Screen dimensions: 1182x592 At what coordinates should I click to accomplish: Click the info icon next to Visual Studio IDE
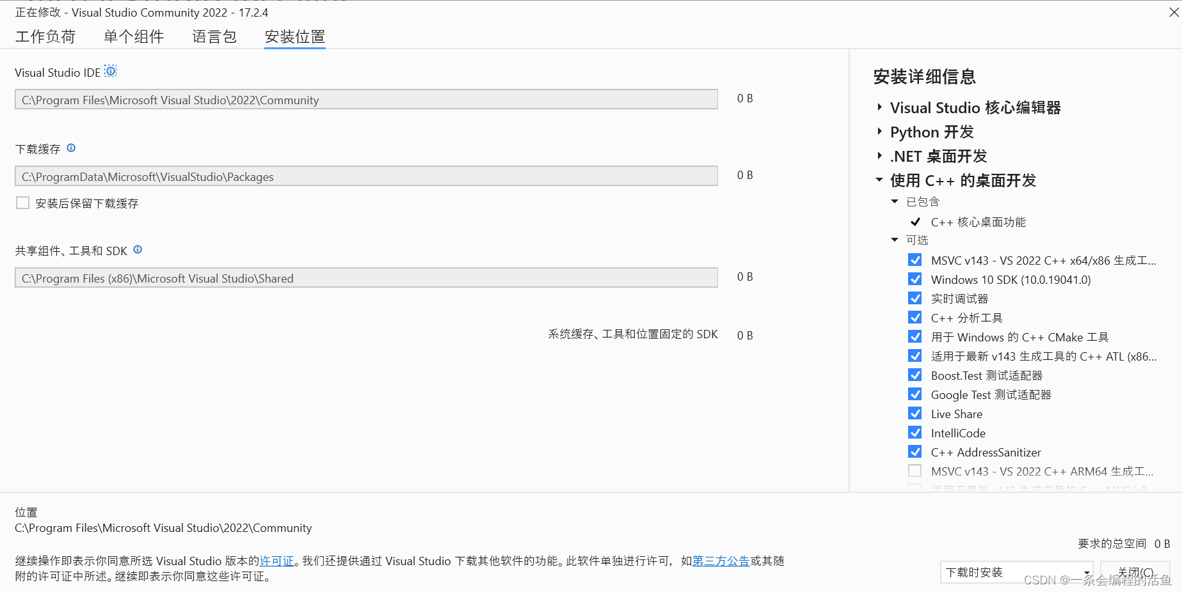click(111, 71)
